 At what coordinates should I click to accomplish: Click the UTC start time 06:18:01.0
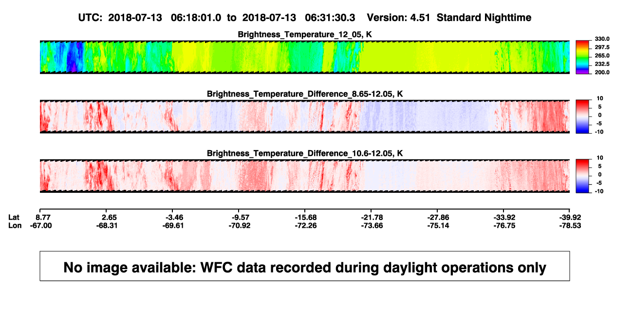195,17
